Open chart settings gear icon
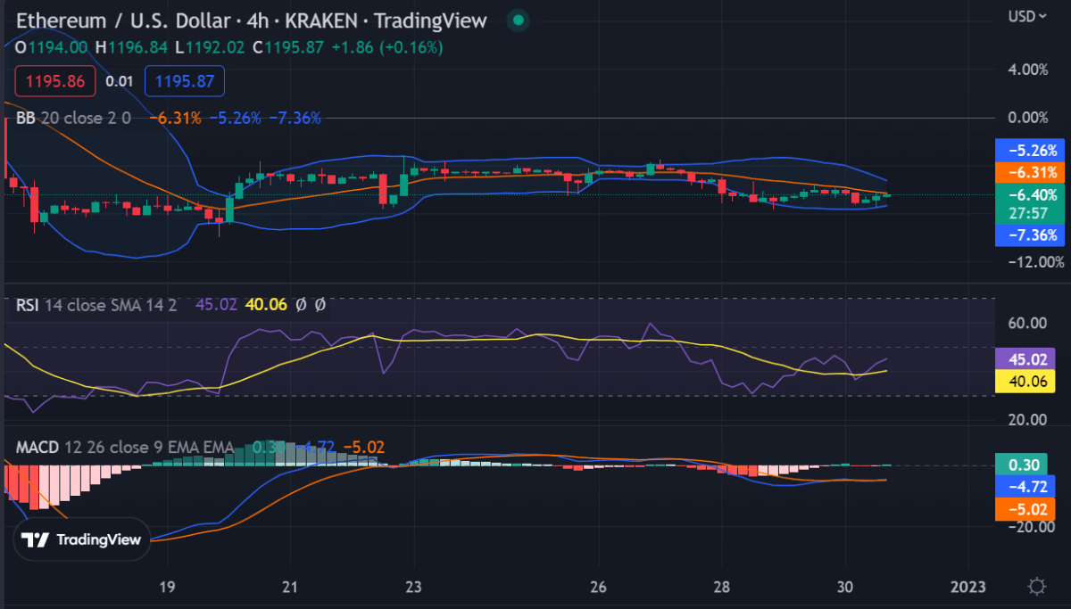Image resolution: width=1071 pixels, height=609 pixels. click(1037, 587)
